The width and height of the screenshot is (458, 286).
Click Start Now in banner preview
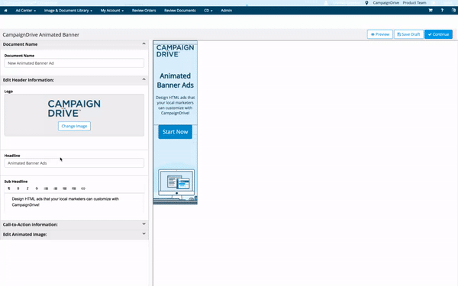coord(176,132)
